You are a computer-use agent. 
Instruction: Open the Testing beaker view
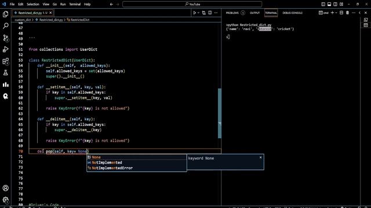[5, 73]
